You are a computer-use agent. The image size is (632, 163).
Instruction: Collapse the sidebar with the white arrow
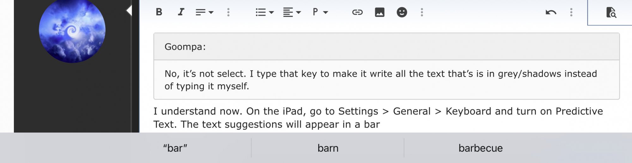129,11
